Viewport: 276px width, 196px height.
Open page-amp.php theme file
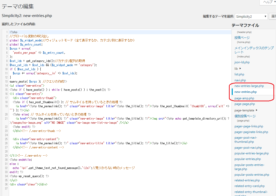coord(244,98)
